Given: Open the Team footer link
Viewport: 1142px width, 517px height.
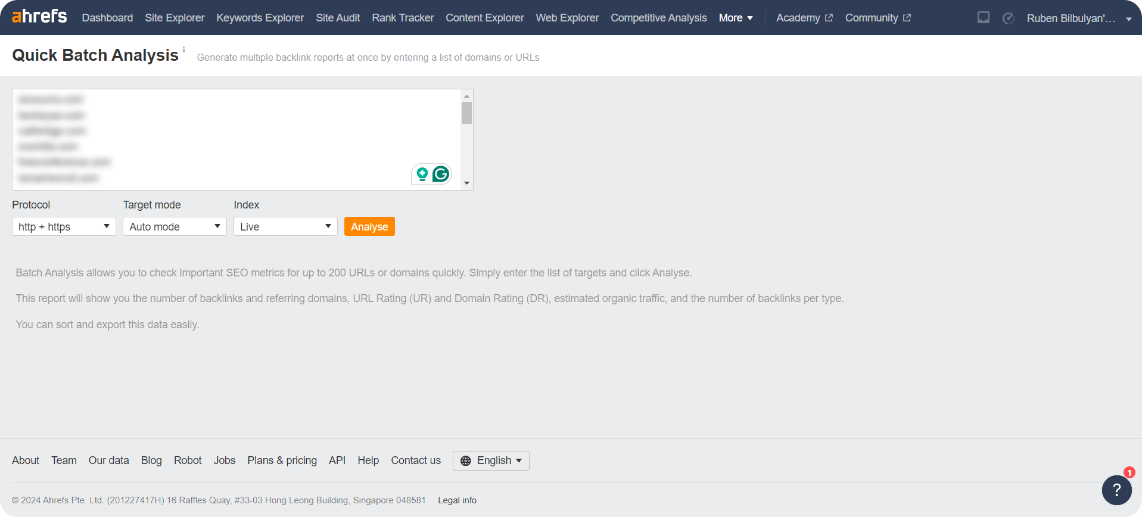Looking at the screenshot, I should [x=64, y=460].
